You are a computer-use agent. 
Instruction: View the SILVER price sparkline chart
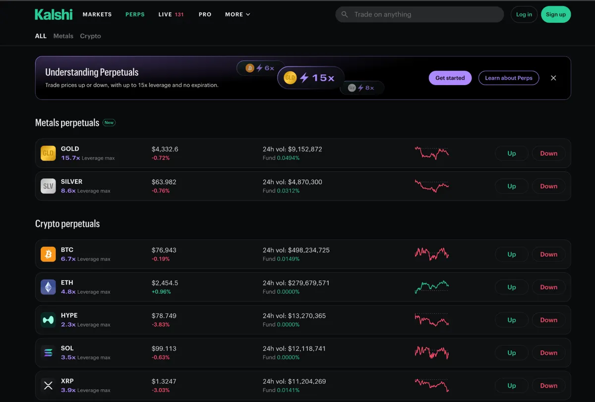(432, 186)
